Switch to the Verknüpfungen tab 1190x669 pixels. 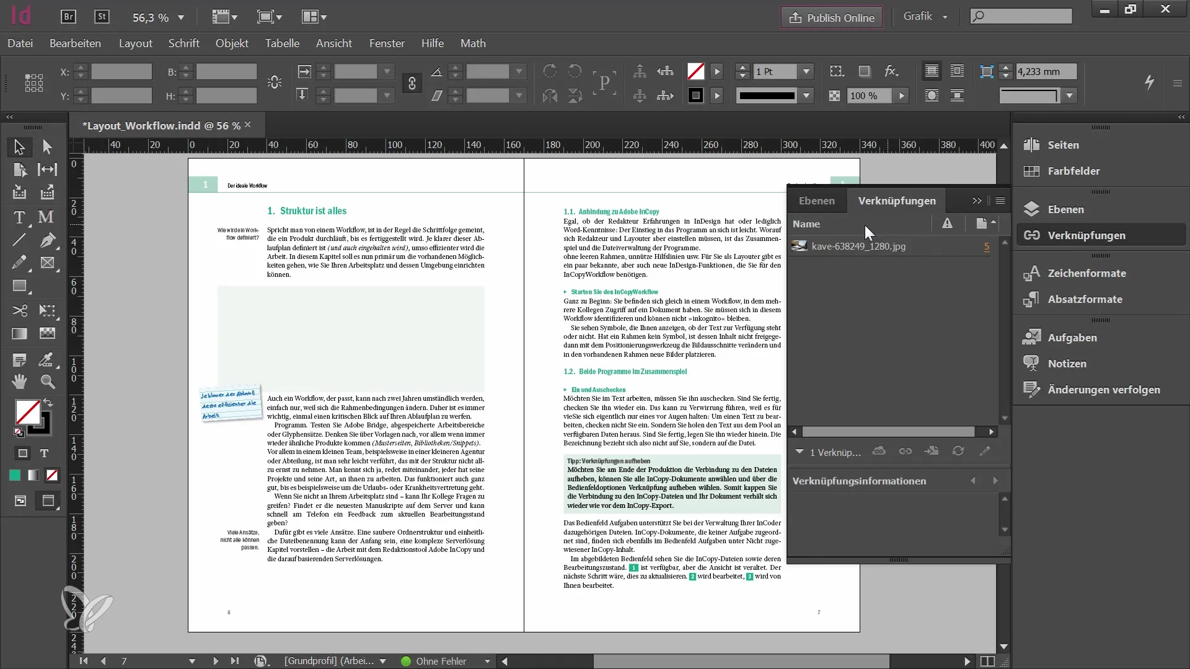tap(897, 200)
